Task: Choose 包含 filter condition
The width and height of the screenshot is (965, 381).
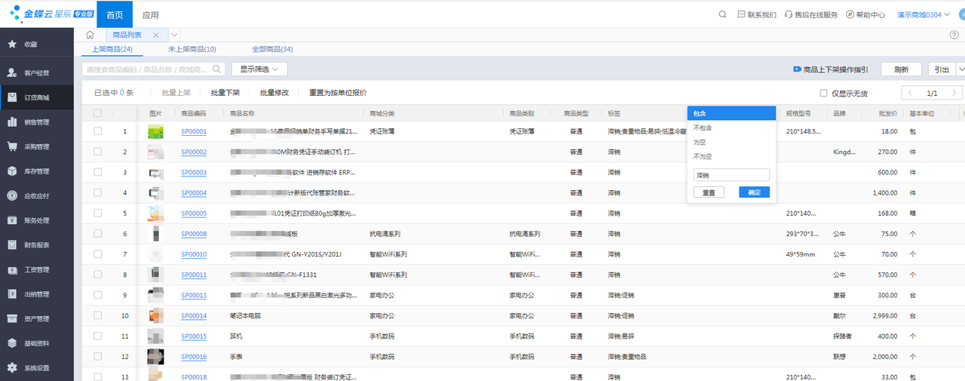Action: click(x=731, y=113)
